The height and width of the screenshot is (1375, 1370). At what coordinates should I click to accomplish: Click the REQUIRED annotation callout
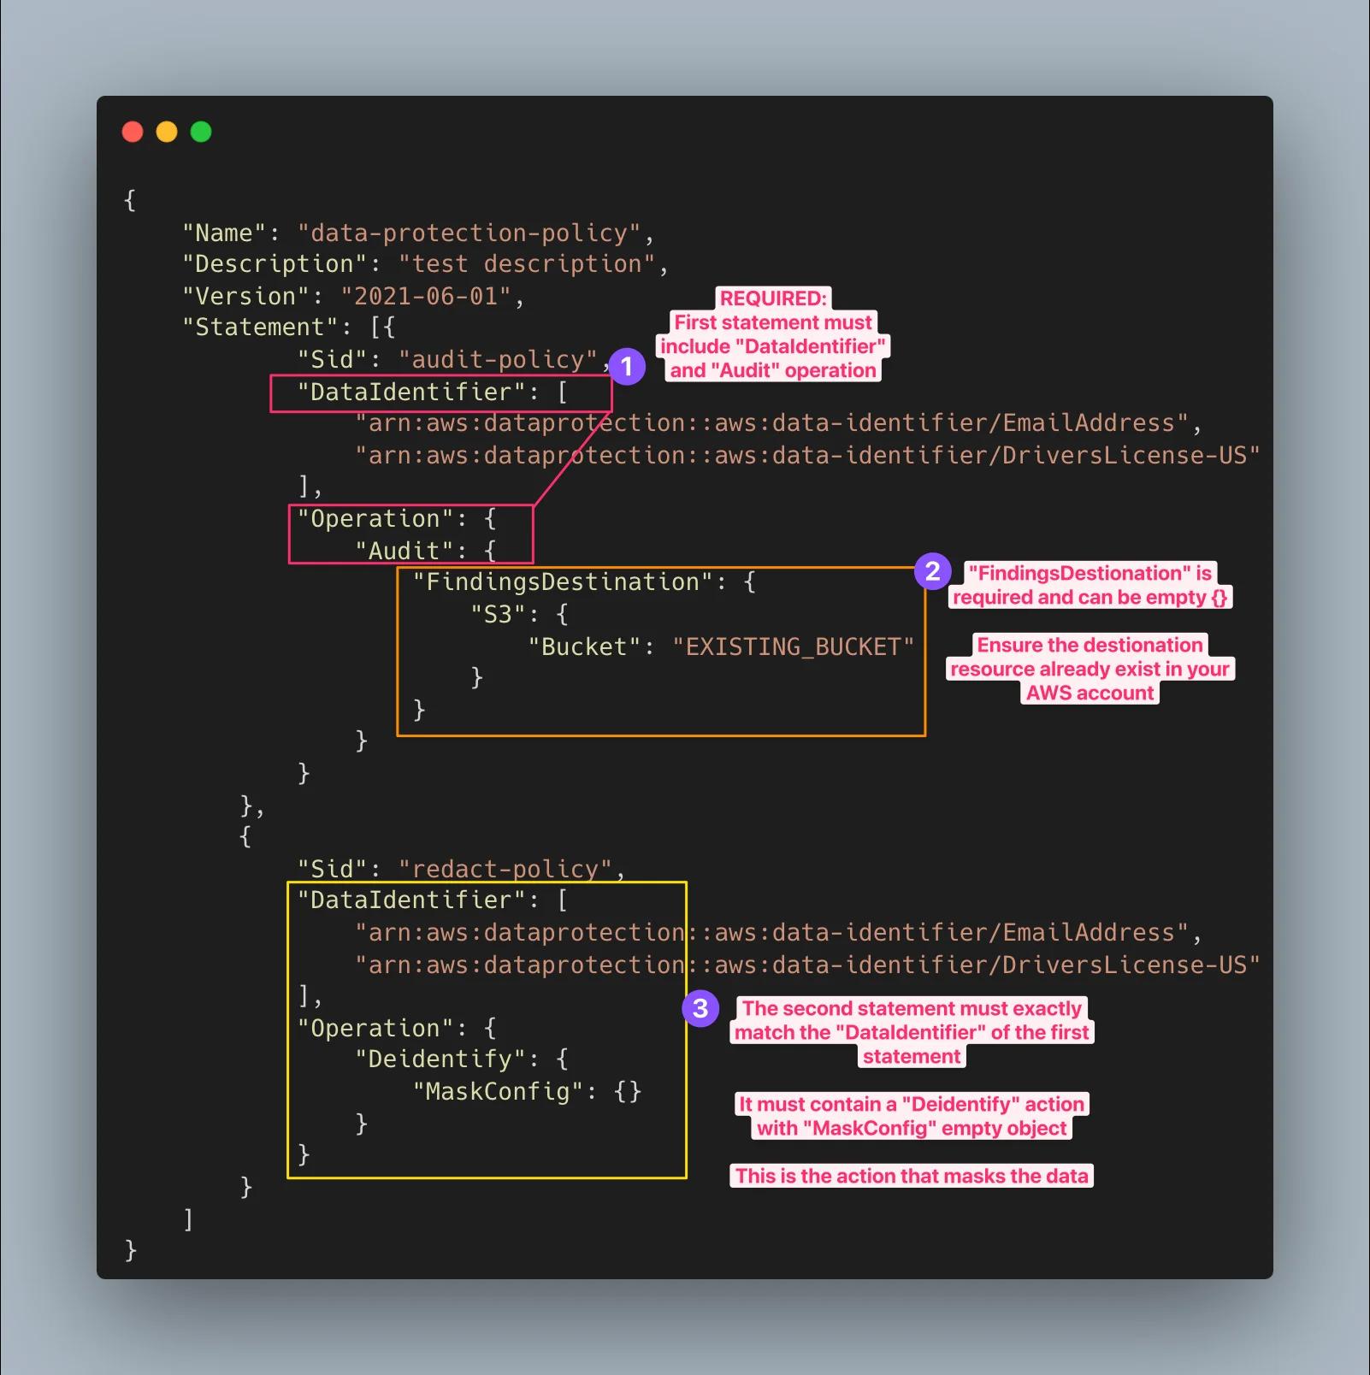coord(771,333)
